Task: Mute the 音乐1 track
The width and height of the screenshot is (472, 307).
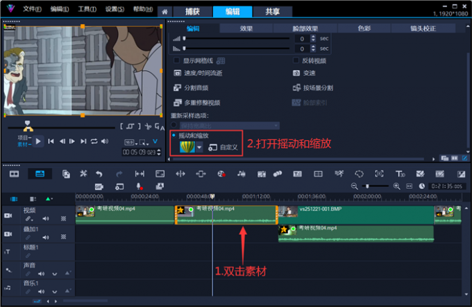Action: (x=41, y=291)
